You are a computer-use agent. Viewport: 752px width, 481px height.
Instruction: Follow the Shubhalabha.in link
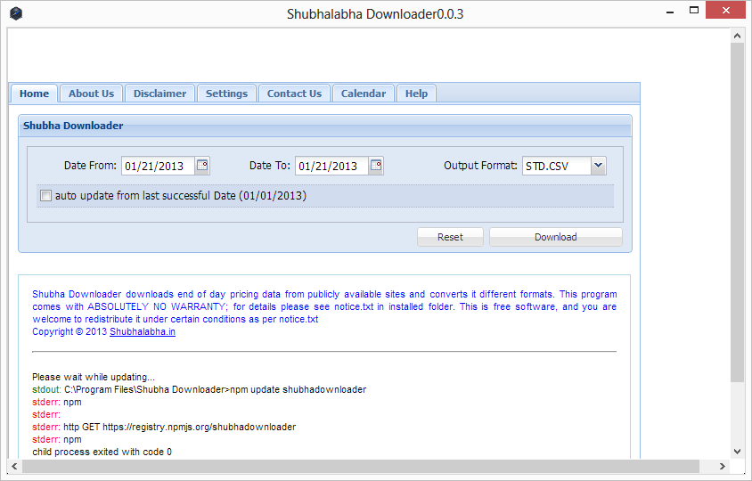(x=143, y=331)
